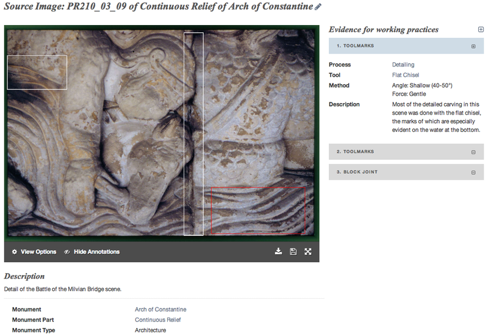
Task: Select the 3. Block Joint header bar
Action: coord(406,172)
